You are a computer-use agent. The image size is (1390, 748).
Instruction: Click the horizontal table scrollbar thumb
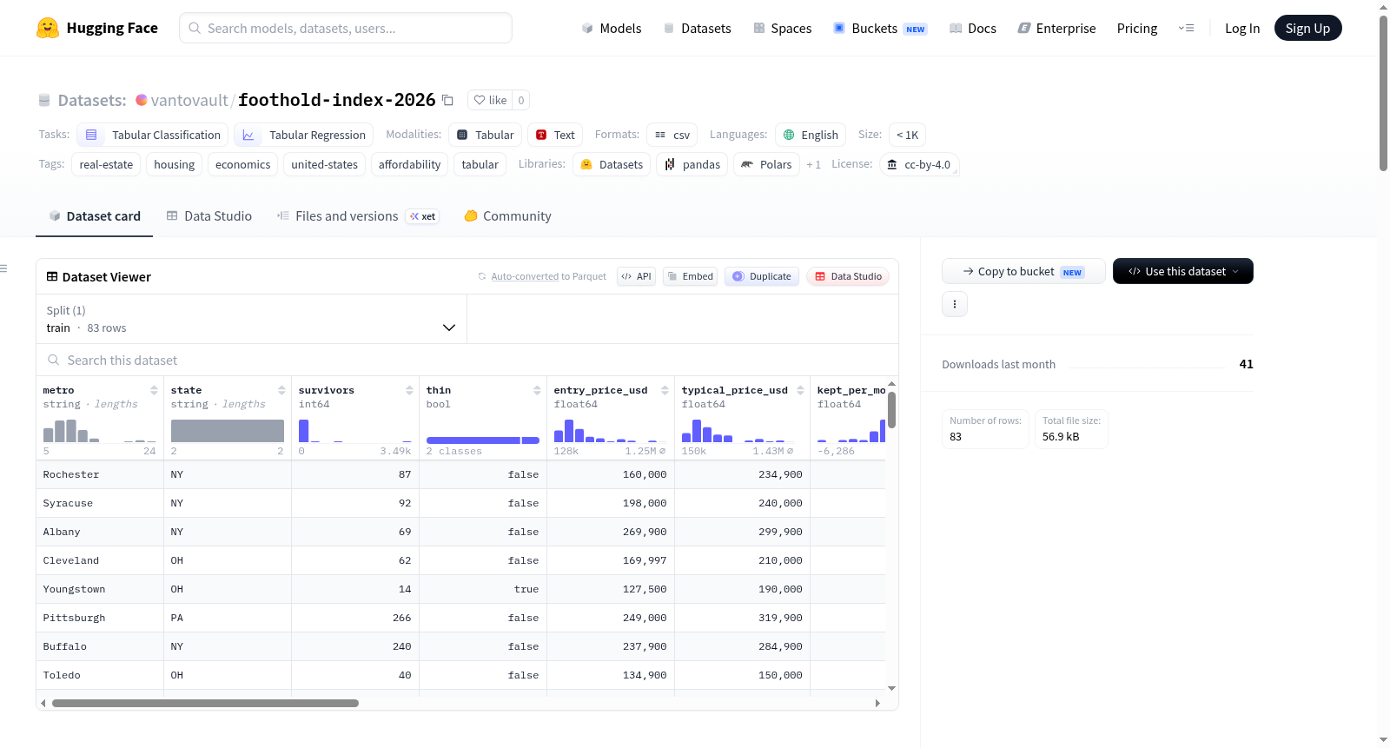pyautogui.click(x=205, y=703)
